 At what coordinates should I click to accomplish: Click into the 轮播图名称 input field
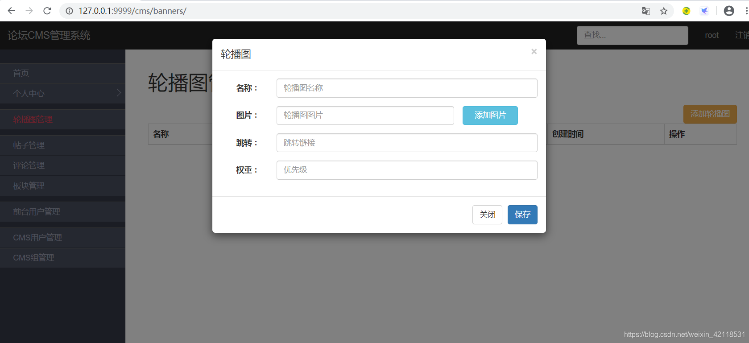[407, 88]
